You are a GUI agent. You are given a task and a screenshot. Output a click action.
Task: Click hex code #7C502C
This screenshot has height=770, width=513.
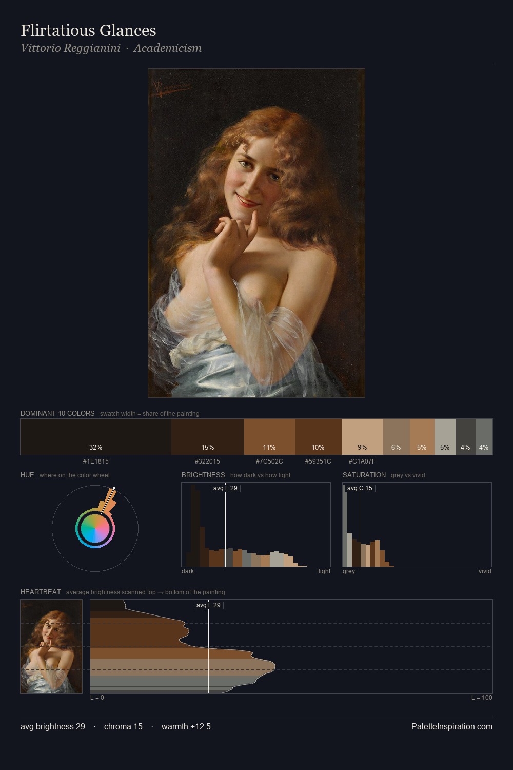[x=269, y=461]
